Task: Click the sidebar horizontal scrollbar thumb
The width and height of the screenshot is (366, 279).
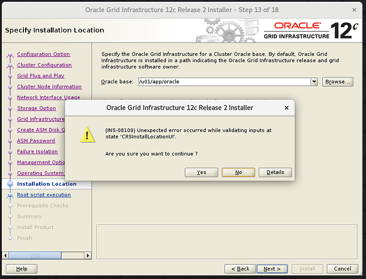Action: (x=35, y=256)
